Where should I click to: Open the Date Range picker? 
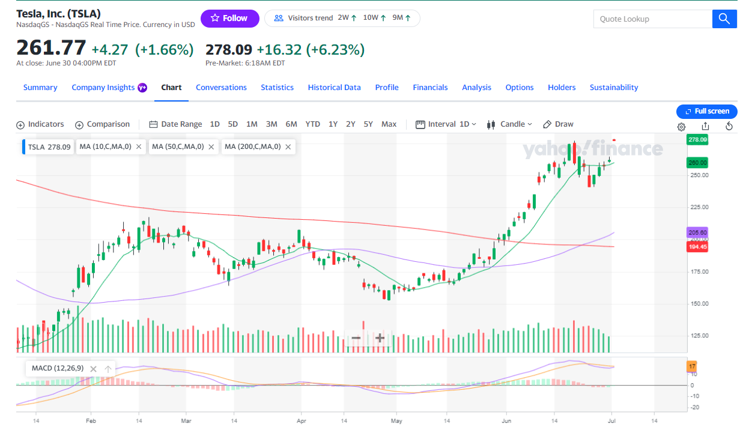tap(175, 124)
